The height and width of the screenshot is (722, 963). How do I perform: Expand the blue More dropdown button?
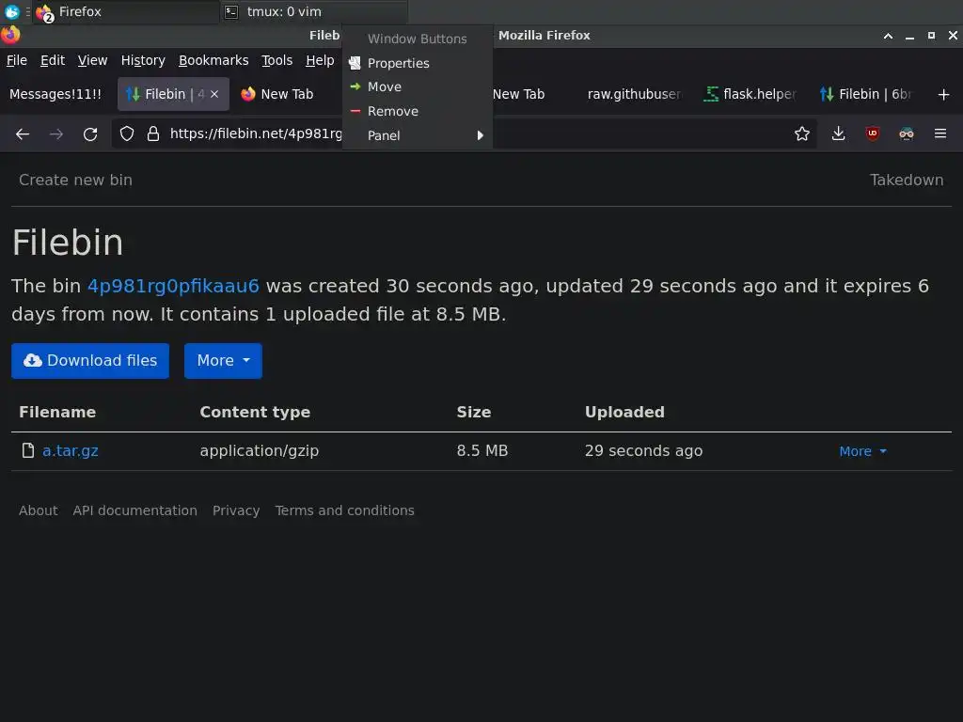223,361
